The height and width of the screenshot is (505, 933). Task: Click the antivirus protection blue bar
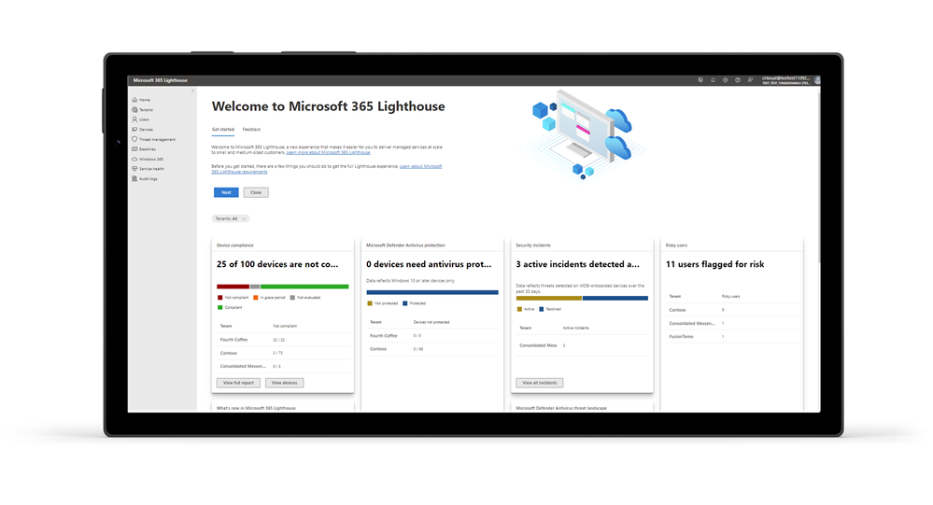(x=432, y=293)
